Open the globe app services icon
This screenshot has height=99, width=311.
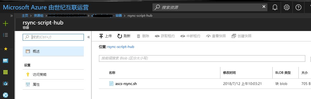coord(5,95)
